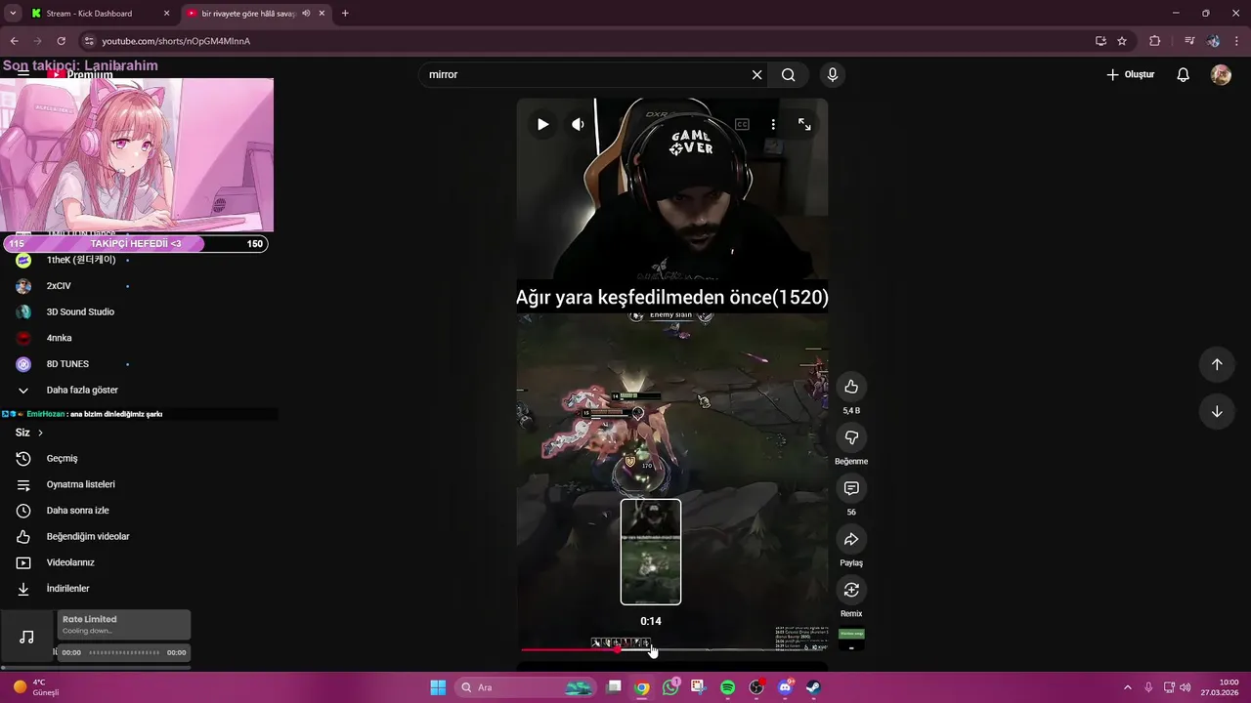Mute the Shorts video volume

tap(578, 124)
